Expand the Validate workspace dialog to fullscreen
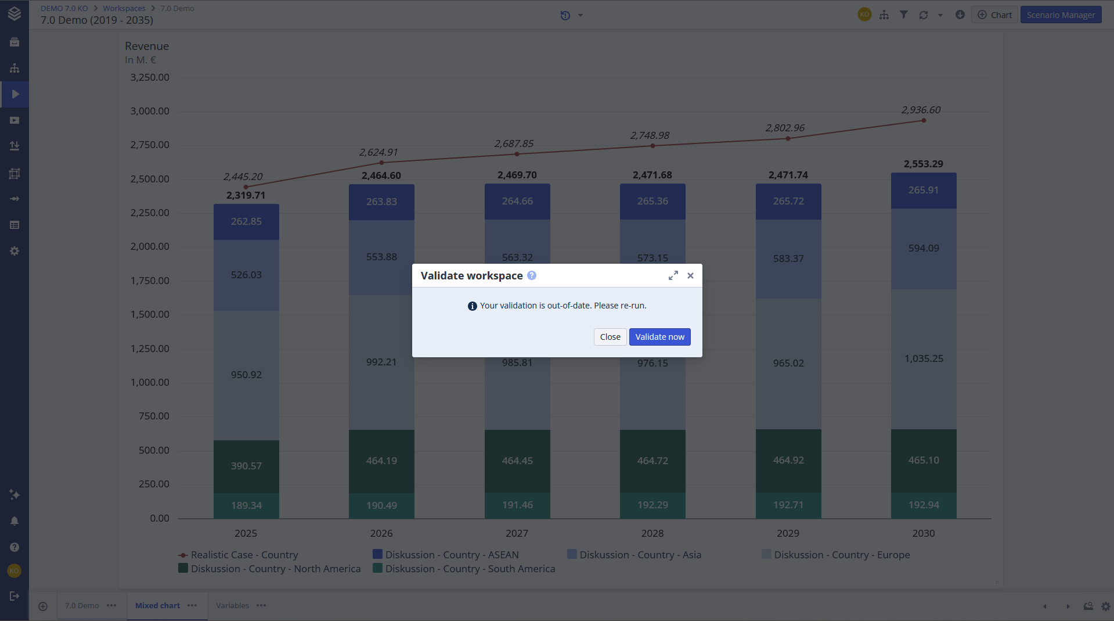This screenshot has height=621, width=1114. coord(673,276)
